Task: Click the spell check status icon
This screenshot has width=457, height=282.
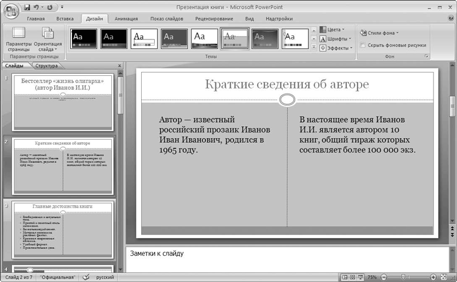Action: pos(86,277)
